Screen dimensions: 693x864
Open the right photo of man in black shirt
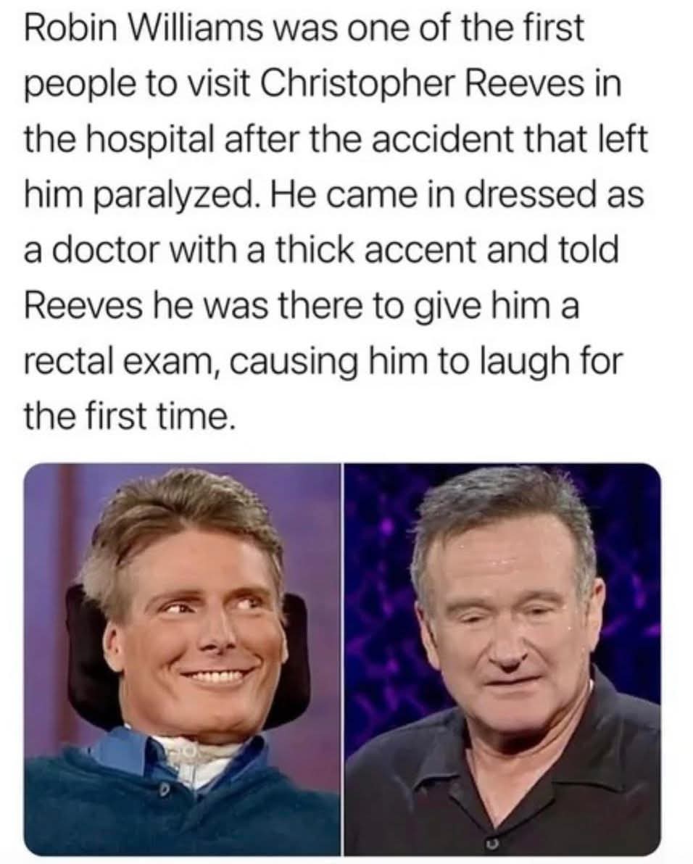502,659
